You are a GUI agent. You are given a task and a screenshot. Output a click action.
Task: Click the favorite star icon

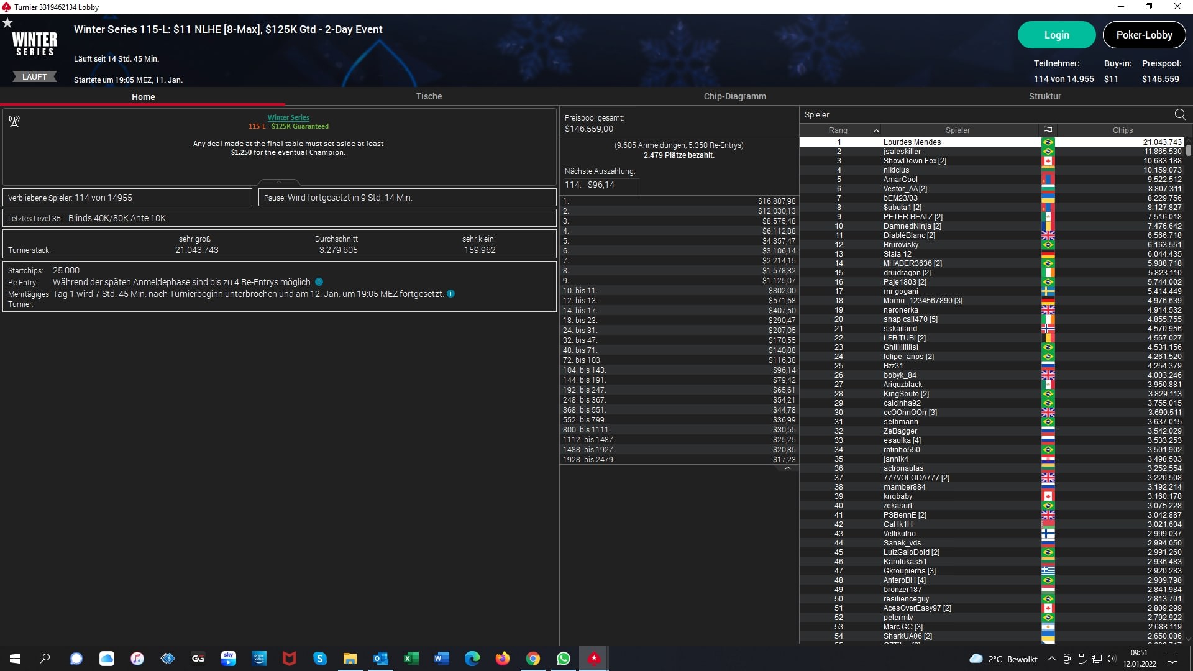[x=7, y=23]
